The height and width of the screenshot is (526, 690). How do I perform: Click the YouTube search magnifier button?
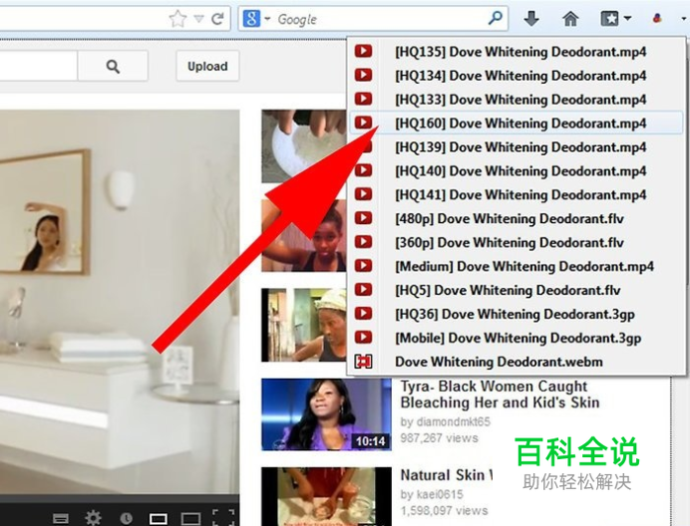(x=113, y=66)
